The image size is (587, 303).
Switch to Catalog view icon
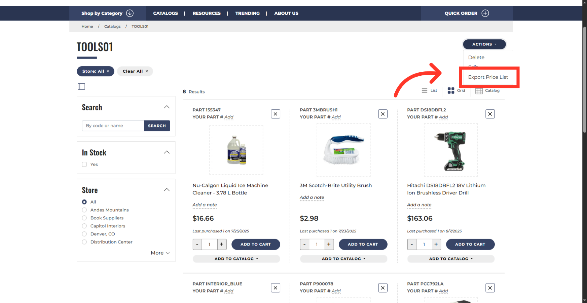pos(479,91)
